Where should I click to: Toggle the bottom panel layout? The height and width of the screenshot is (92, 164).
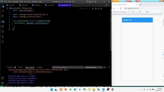(x=90, y=2)
